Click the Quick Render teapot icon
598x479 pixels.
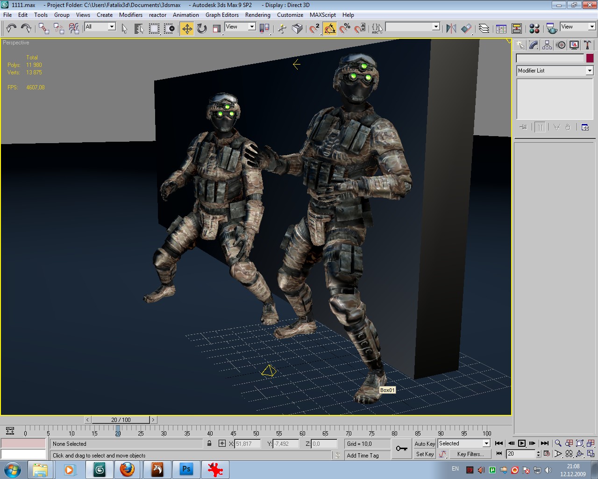coord(552,29)
